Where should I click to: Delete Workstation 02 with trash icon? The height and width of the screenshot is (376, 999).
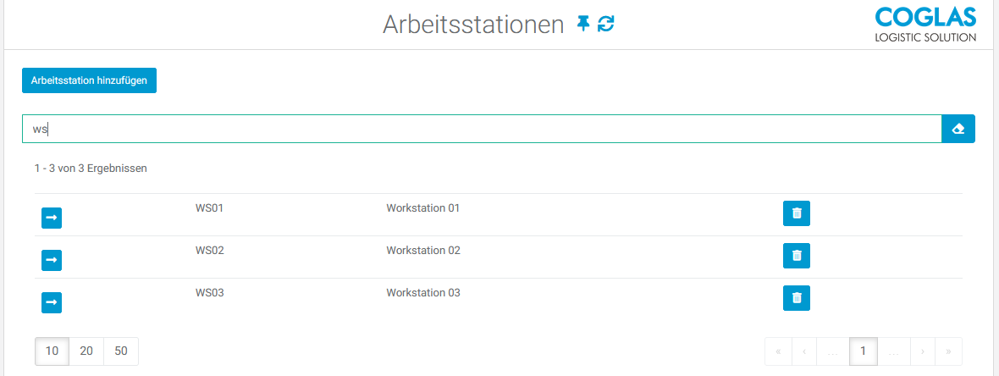point(797,255)
